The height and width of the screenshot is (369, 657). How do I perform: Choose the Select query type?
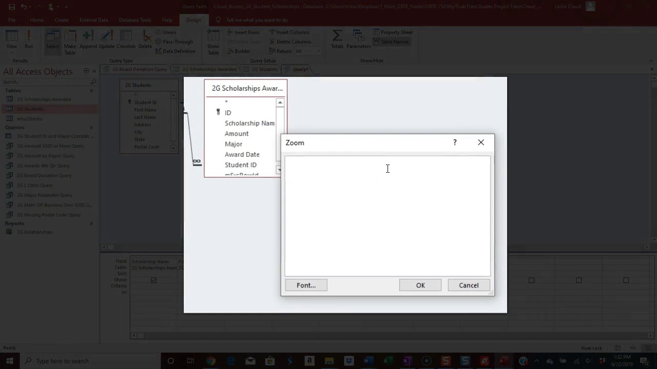52,40
